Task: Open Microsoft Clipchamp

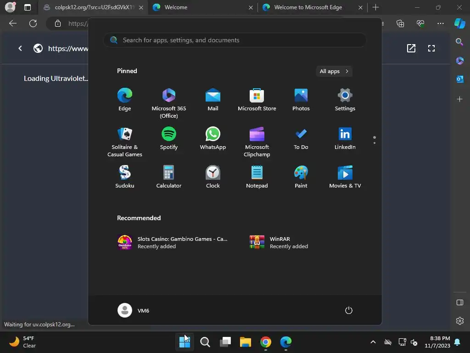Action: pyautogui.click(x=257, y=142)
